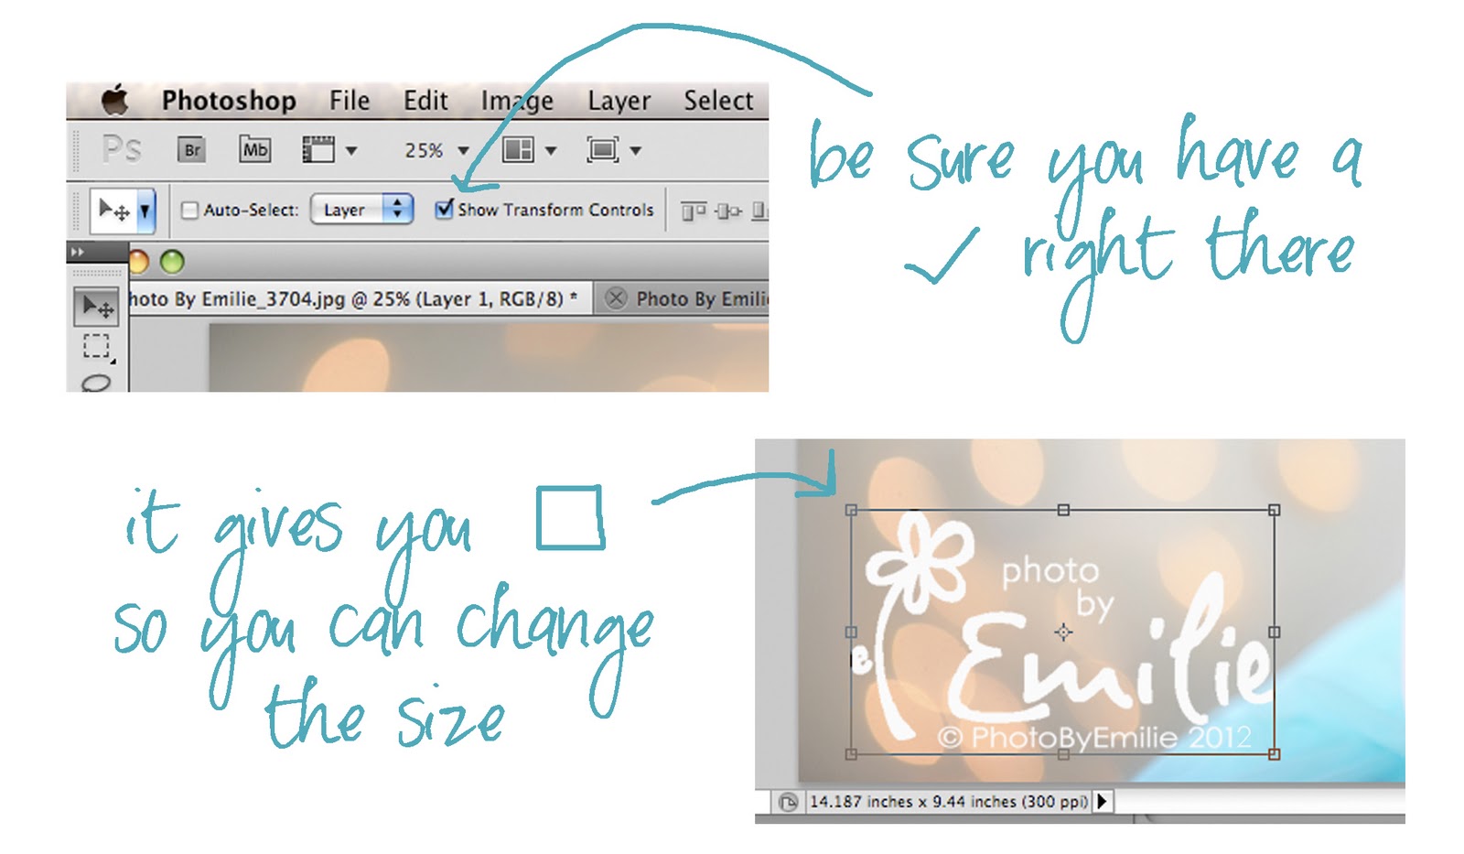Click the green zoom window button
Viewport: 1464px width, 854px height.
click(172, 263)
